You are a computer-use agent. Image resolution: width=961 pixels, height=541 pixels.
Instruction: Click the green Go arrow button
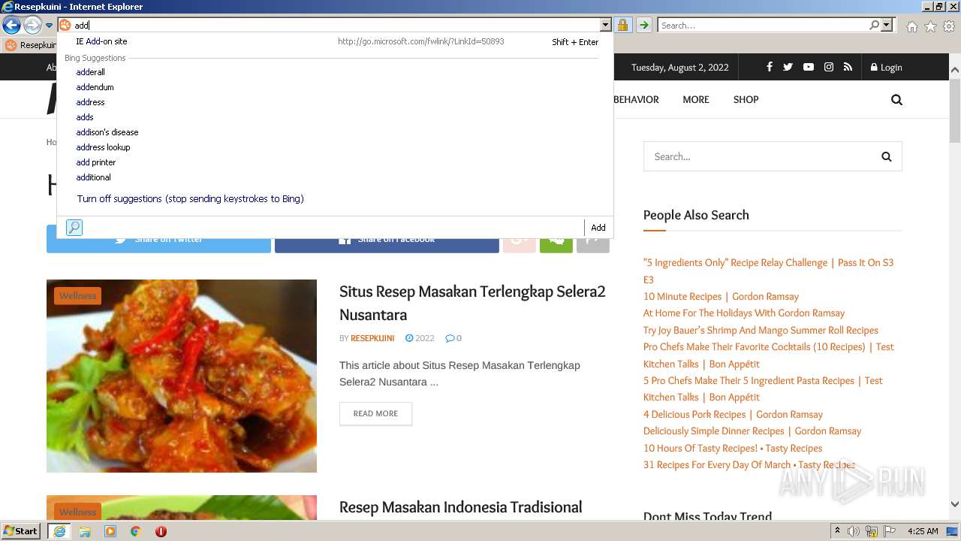pyautogui.click(x=643, y=26)
